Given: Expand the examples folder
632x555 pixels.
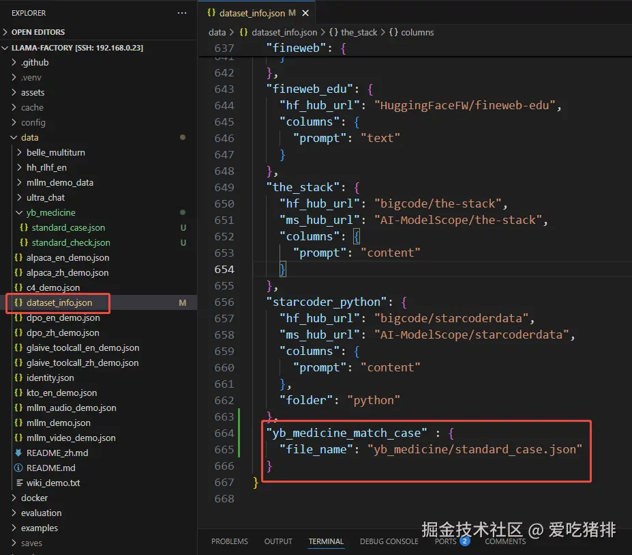Looking at the screenshot, I should [39, 528].
